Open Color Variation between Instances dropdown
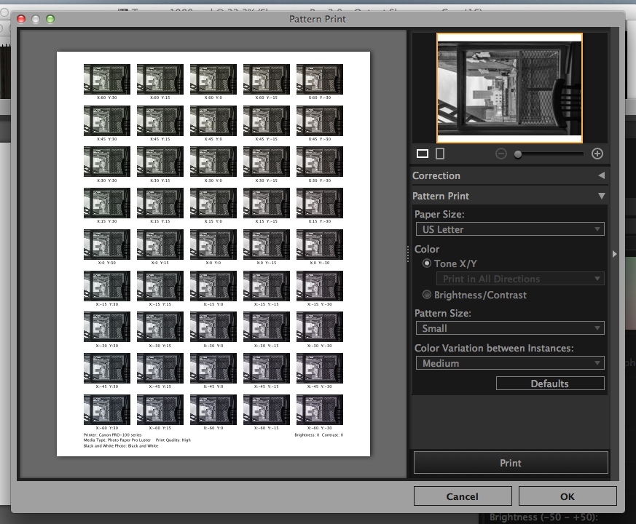636x524 pixels. click(510, 363)
